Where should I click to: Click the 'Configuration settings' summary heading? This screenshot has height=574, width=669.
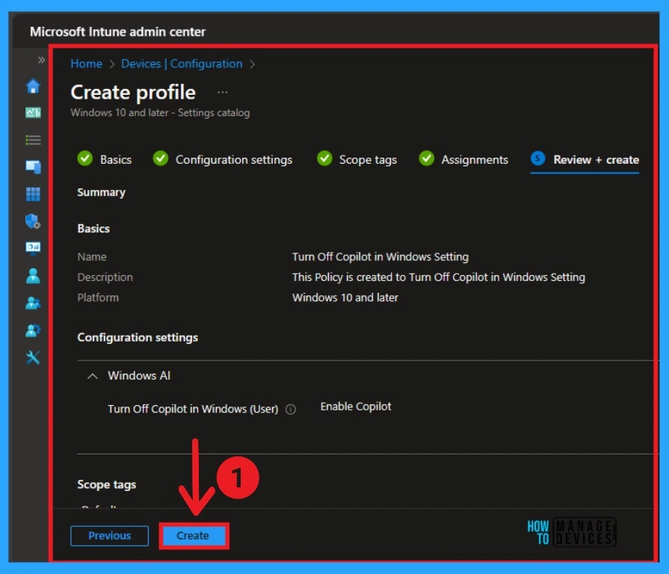(x=138, y=337)
